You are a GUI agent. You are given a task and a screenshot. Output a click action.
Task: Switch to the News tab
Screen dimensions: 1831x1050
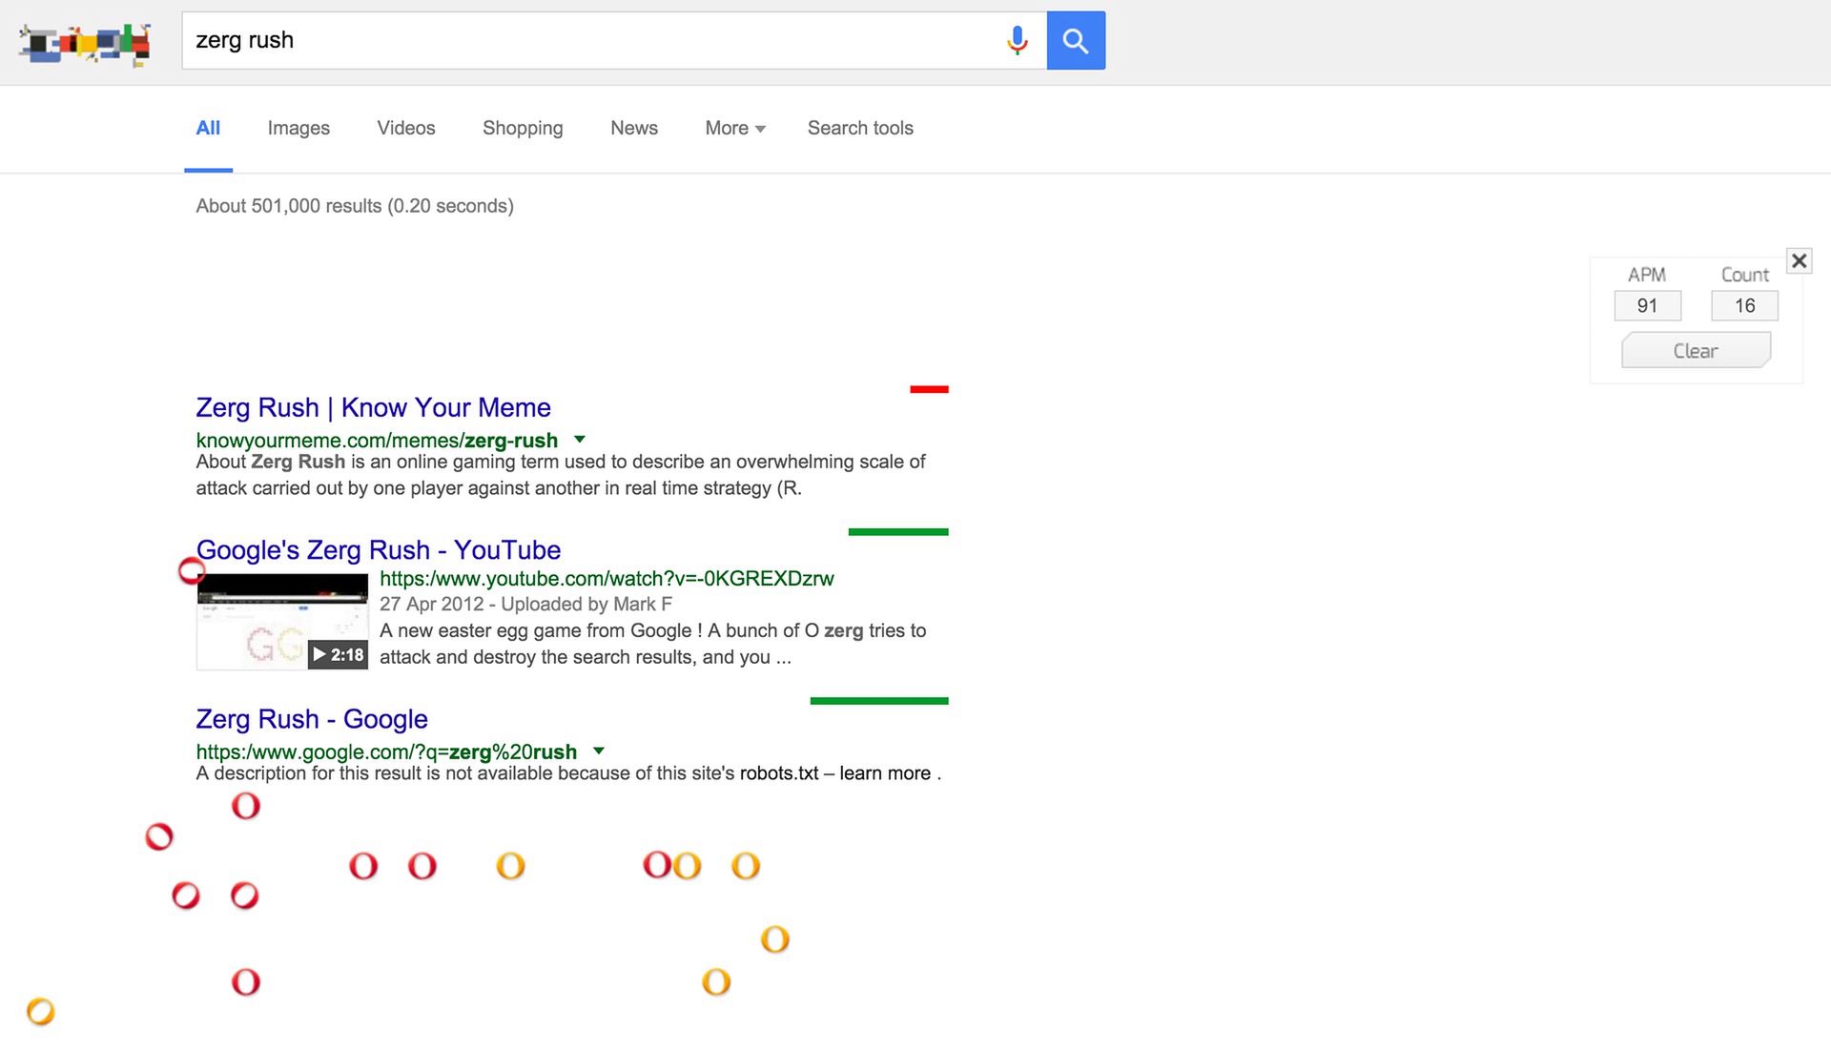coord(634,128)
